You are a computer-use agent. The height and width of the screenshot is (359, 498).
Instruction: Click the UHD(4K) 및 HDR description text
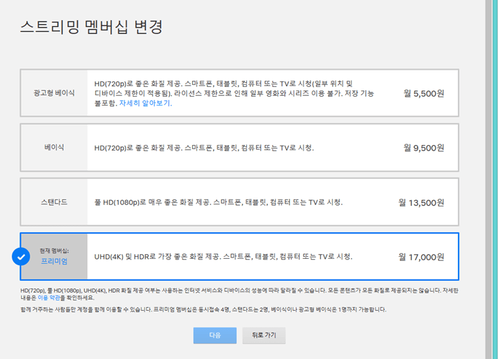click(223, 257)
